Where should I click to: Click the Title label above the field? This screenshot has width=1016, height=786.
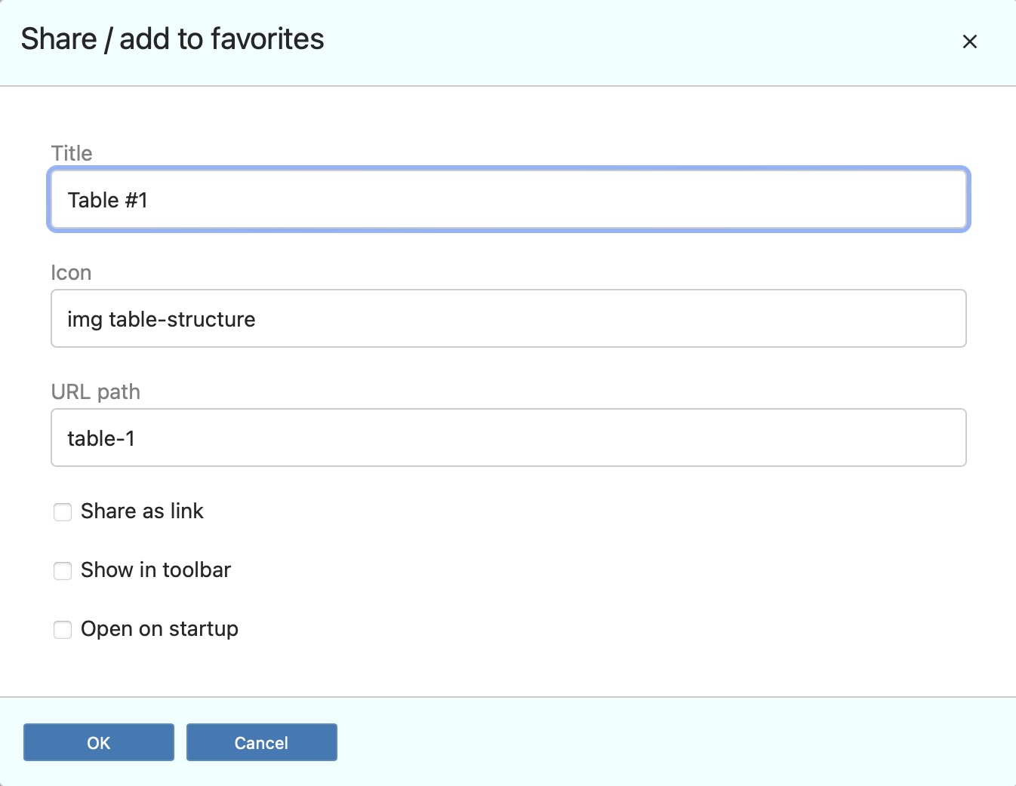(72, 153)
